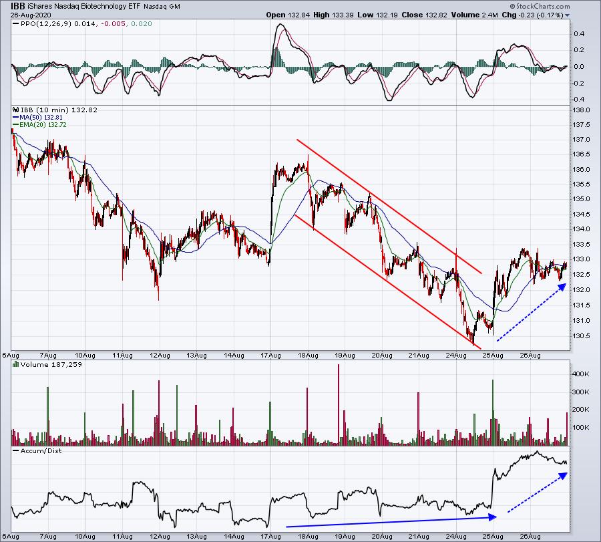Select the IBB (10 min) price legend
The width and height of the screenshot is (601, 542).
click(40, 109)
